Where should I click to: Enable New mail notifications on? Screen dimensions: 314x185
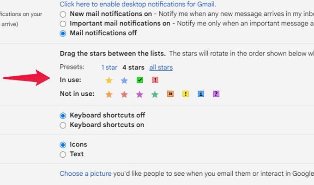click(63, 14)
